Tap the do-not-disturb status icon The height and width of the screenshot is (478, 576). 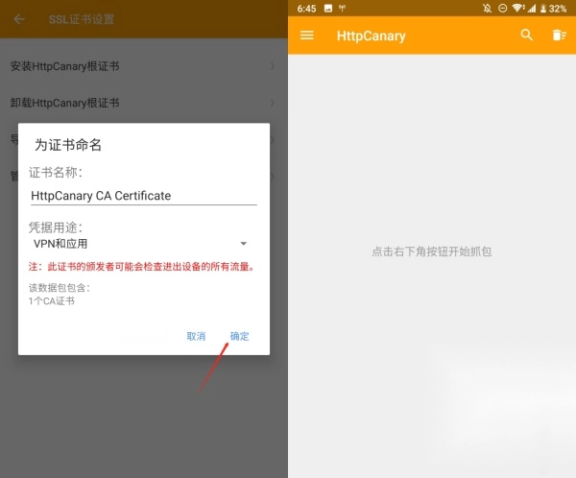[502, 9]
